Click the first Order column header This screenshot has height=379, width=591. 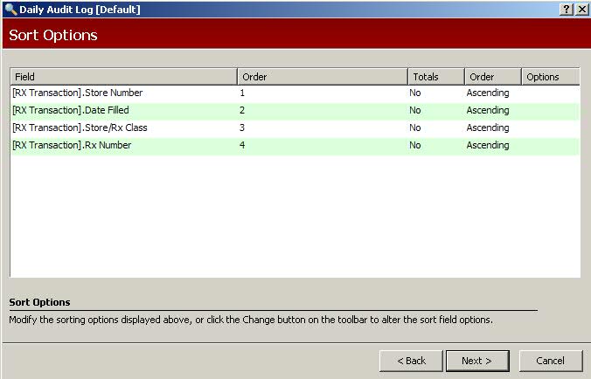pos(322,77)
